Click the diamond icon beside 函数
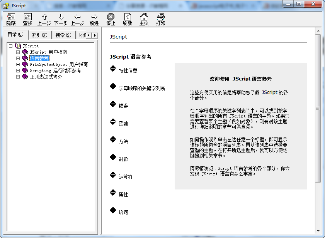This screenshot has height=238, width=325. coord(113,122)
